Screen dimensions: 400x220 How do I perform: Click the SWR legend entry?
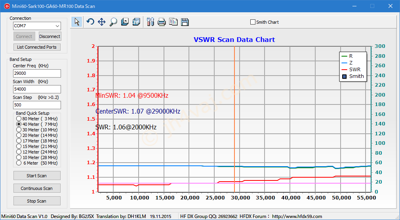[x=351, y=69]
